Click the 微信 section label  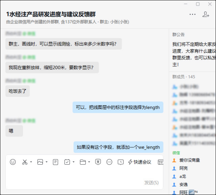176,153
